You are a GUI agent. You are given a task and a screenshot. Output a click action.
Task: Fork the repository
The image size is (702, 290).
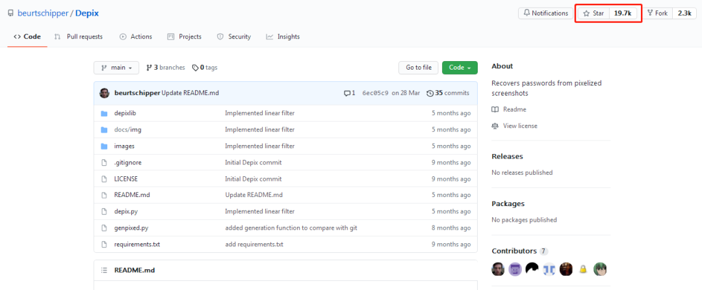657,14
